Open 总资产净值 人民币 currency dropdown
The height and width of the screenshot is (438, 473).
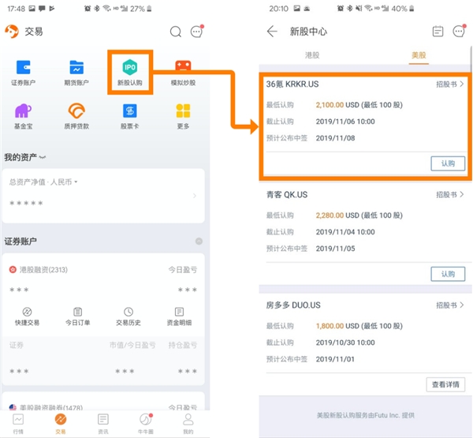click(43, 182)
